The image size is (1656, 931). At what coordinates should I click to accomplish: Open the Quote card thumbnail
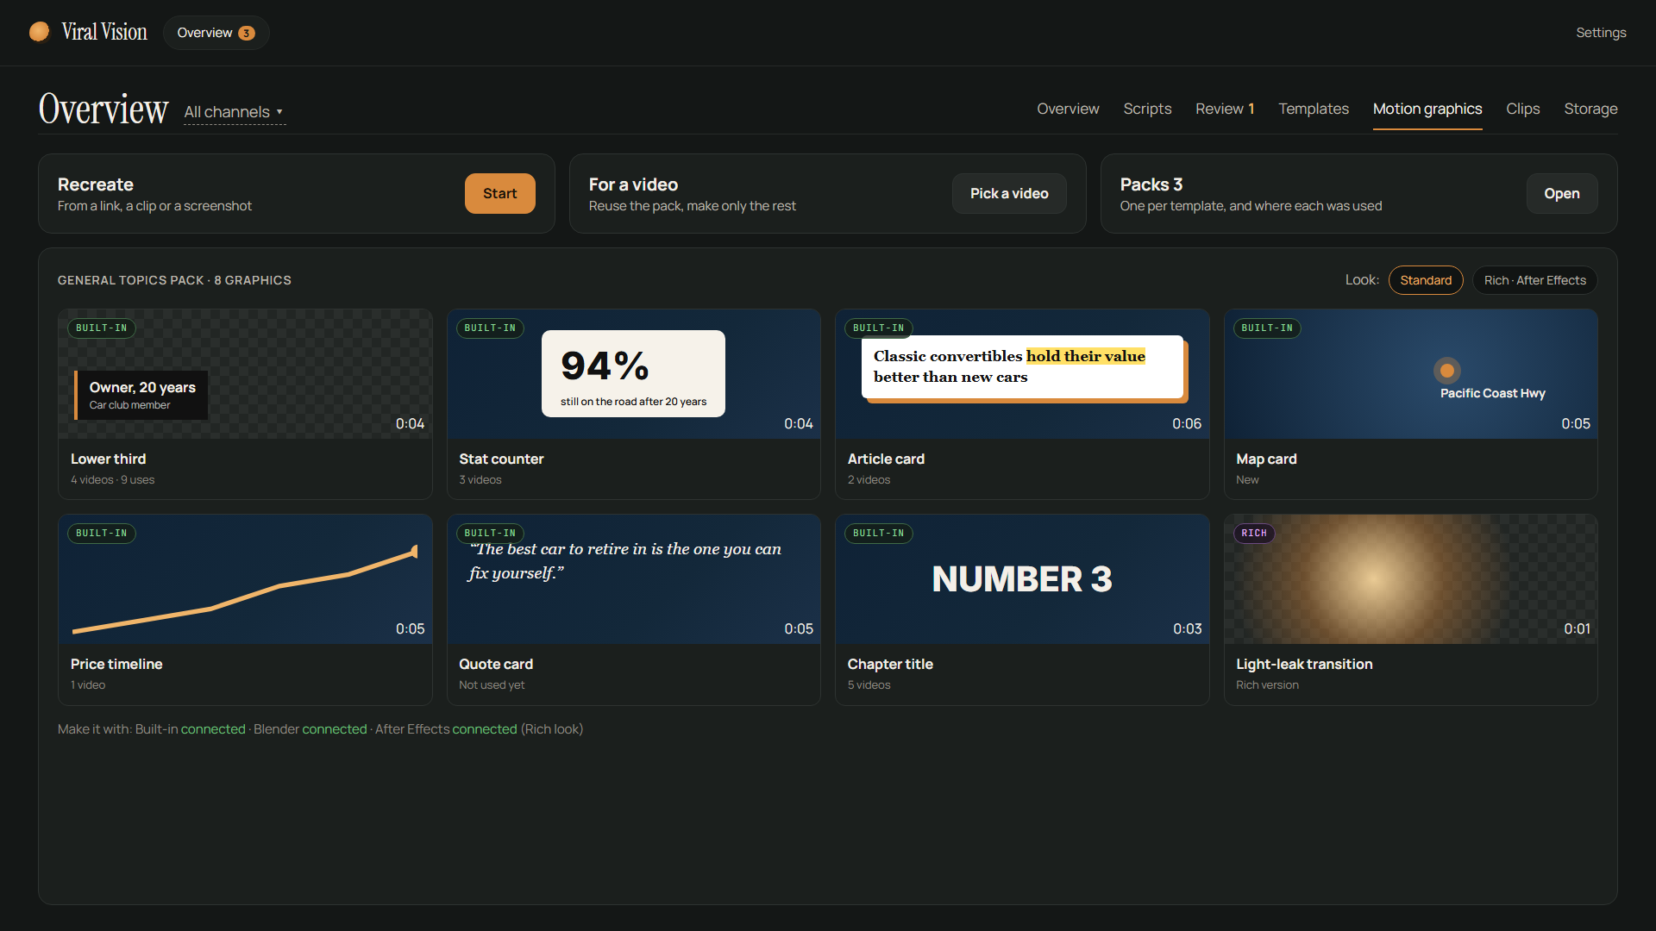click(633, 578)
